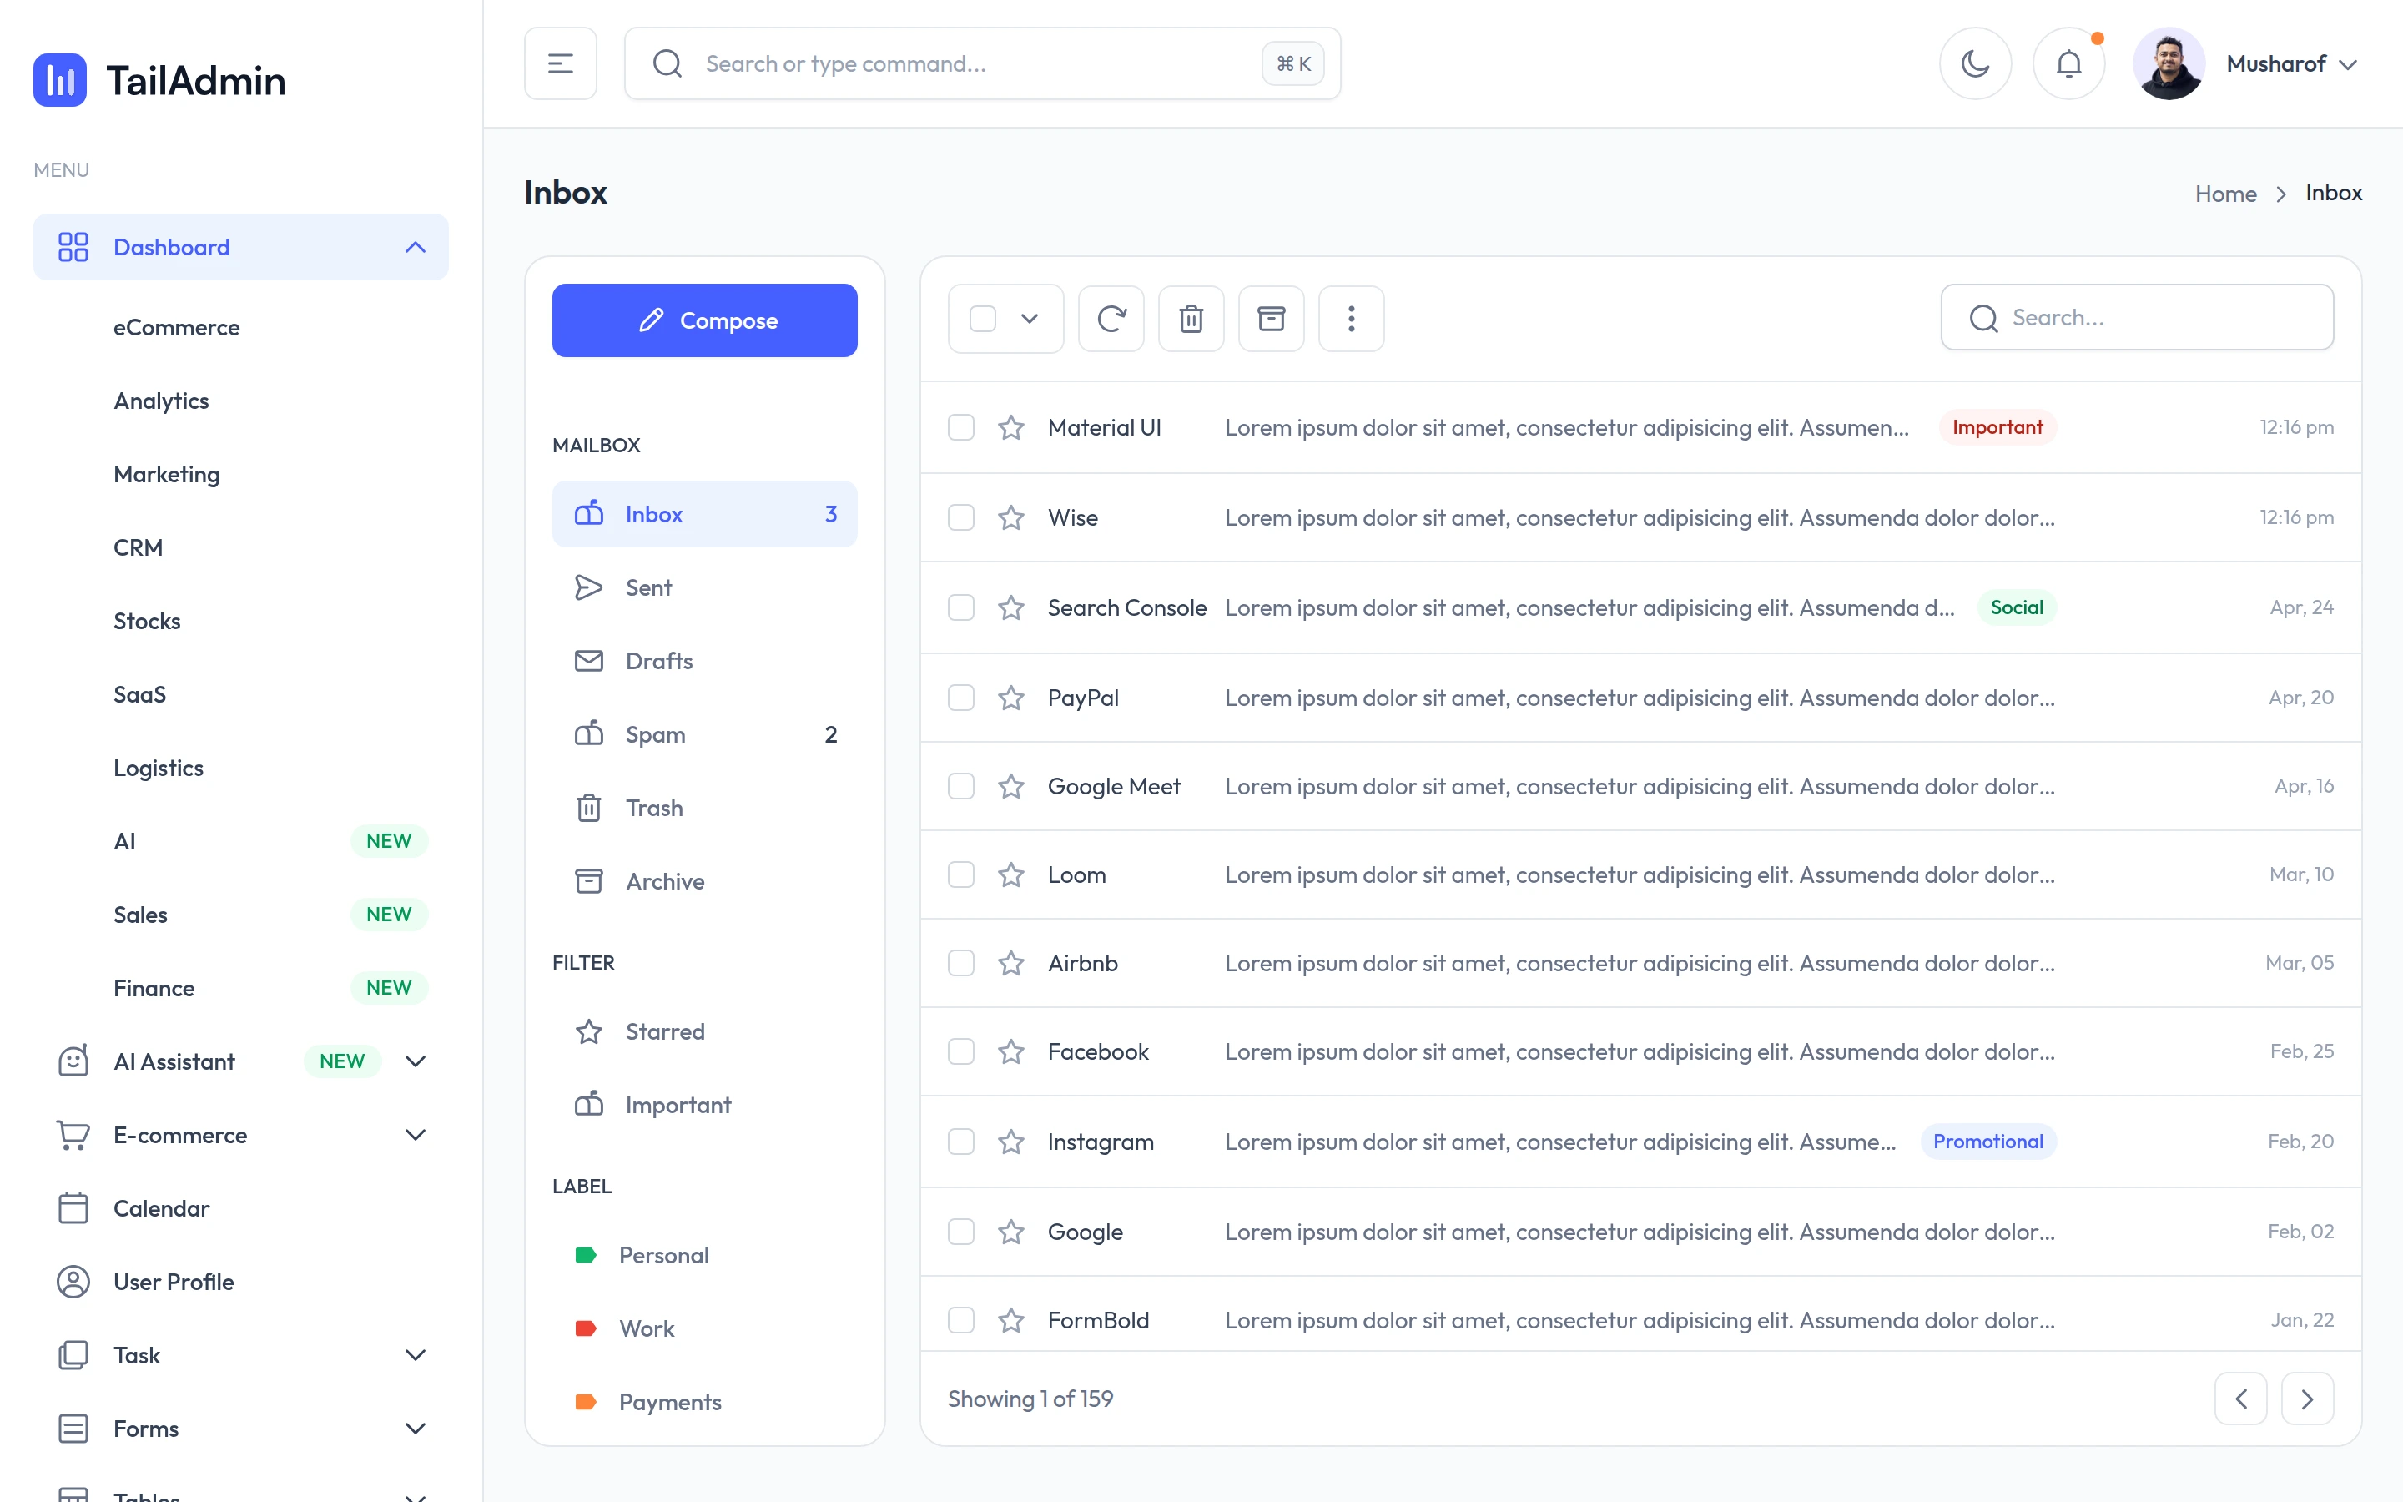Click the delete trash toolbar icon
This screenshot has width=2403, height=1502.
click(x=1191, y=318)
